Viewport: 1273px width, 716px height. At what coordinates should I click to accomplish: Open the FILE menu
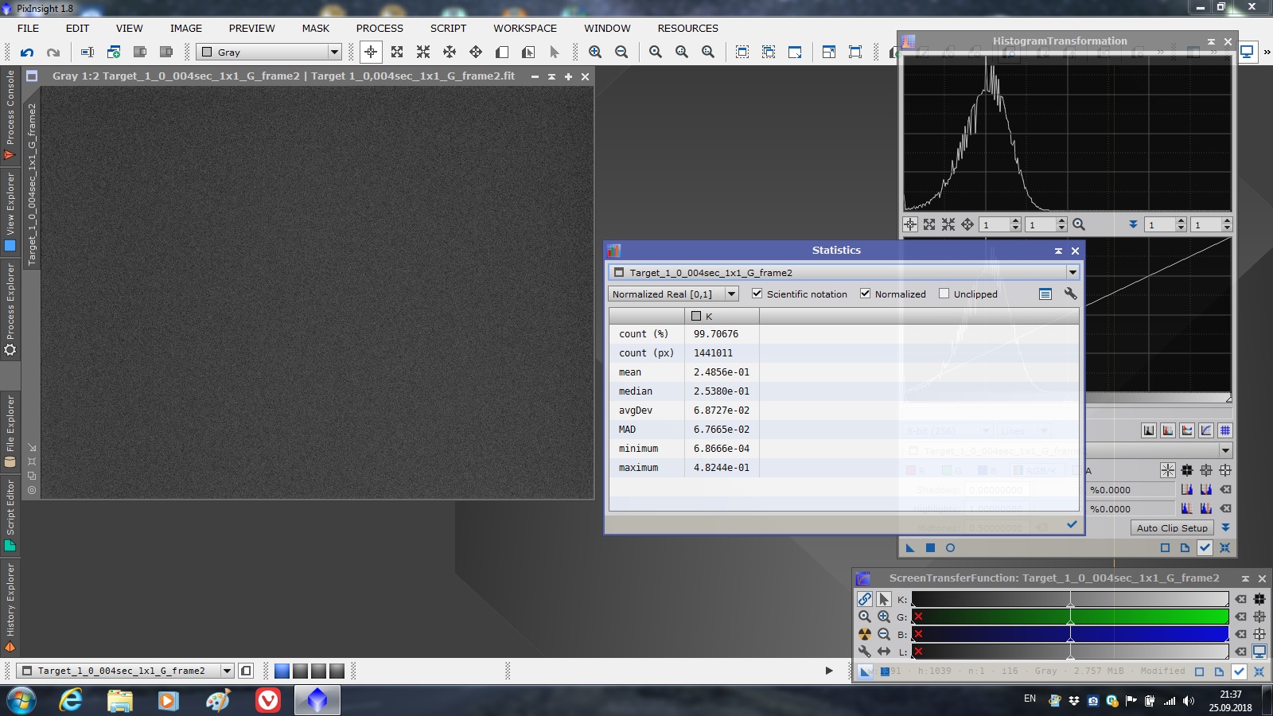coord(28,28)
